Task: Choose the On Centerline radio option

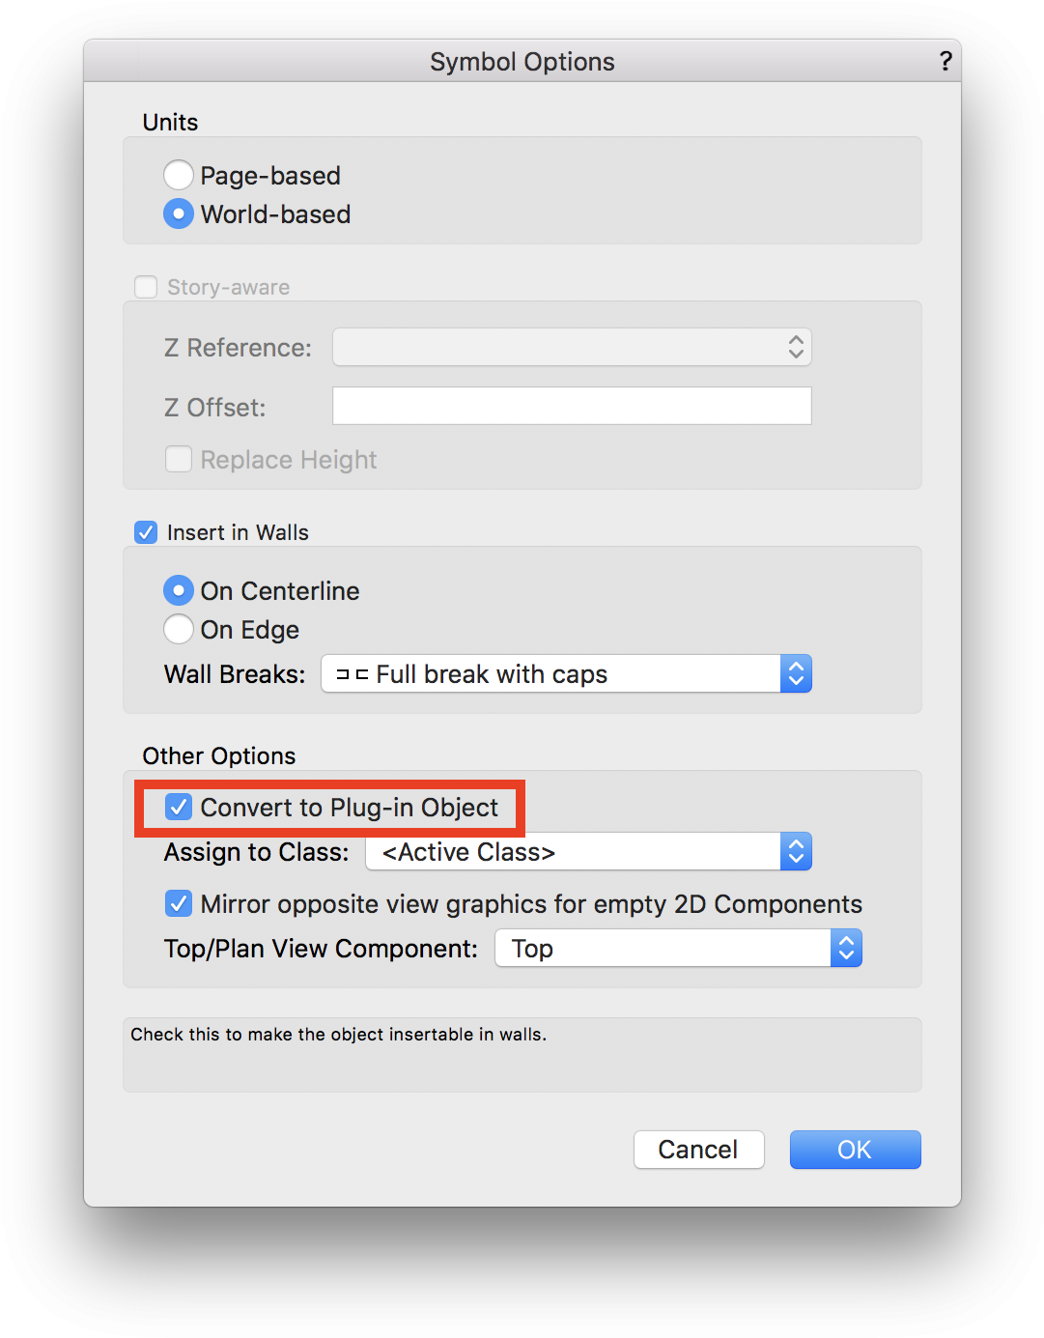Action: coord(179,590)
